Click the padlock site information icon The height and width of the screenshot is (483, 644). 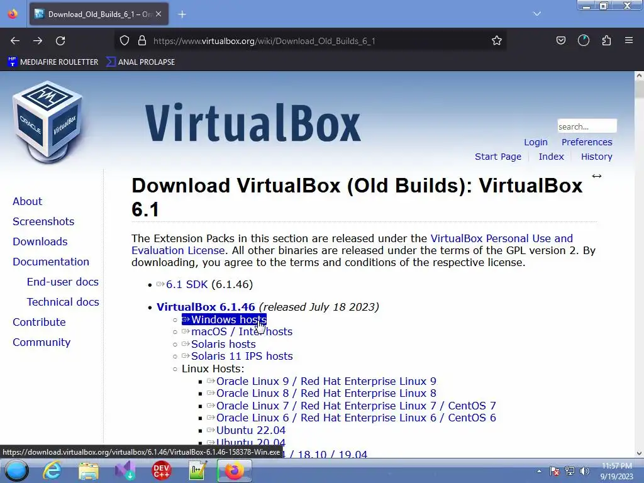(142, 41)
